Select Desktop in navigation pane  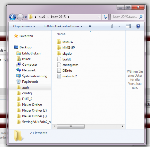pyautogui.click(x=25, y=47)
